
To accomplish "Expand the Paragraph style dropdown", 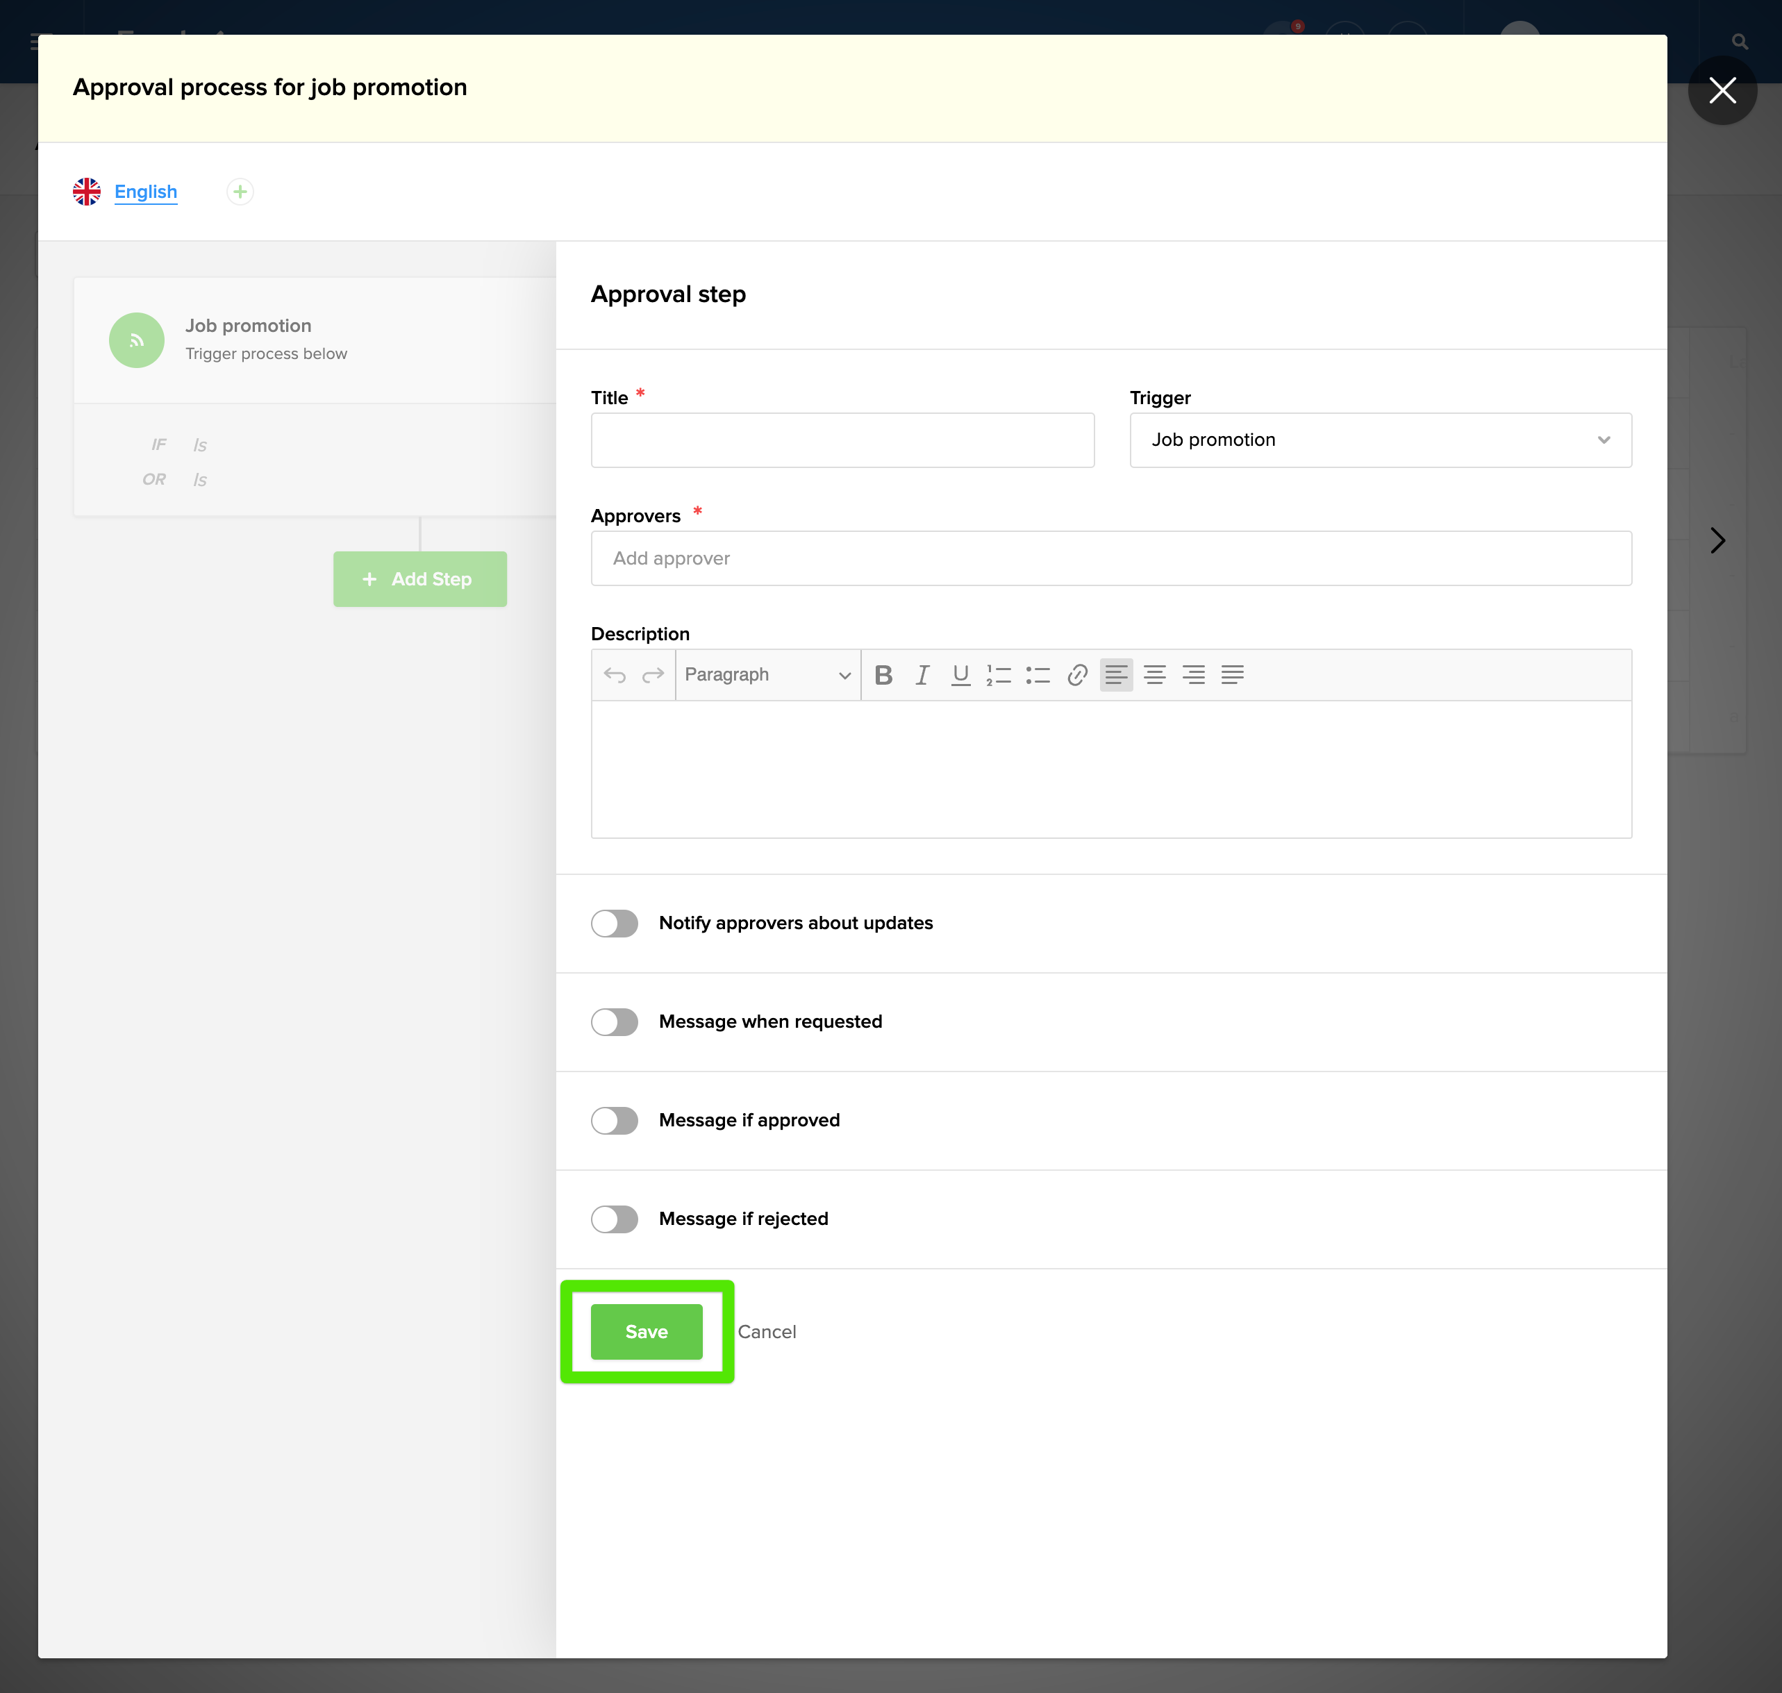I will click(767, 675).
